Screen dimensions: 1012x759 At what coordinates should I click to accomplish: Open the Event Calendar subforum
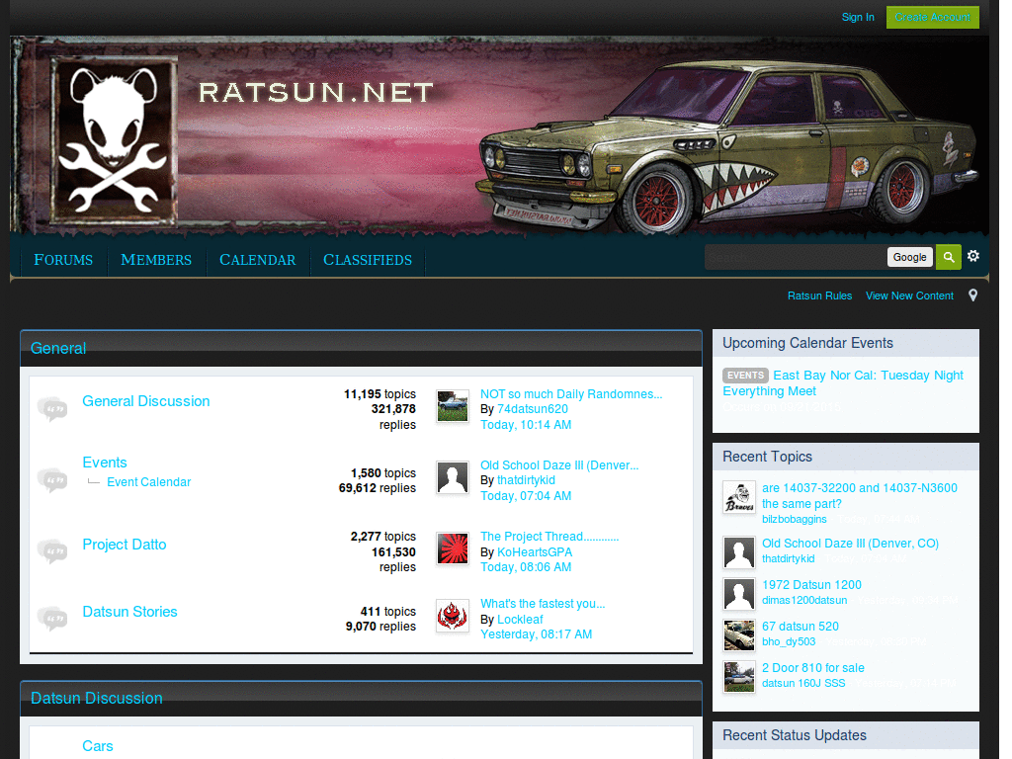[149, 482]
